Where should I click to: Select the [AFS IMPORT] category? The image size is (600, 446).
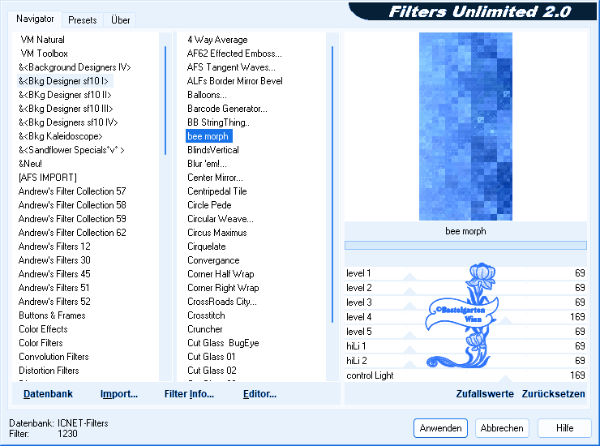[48, 178]
